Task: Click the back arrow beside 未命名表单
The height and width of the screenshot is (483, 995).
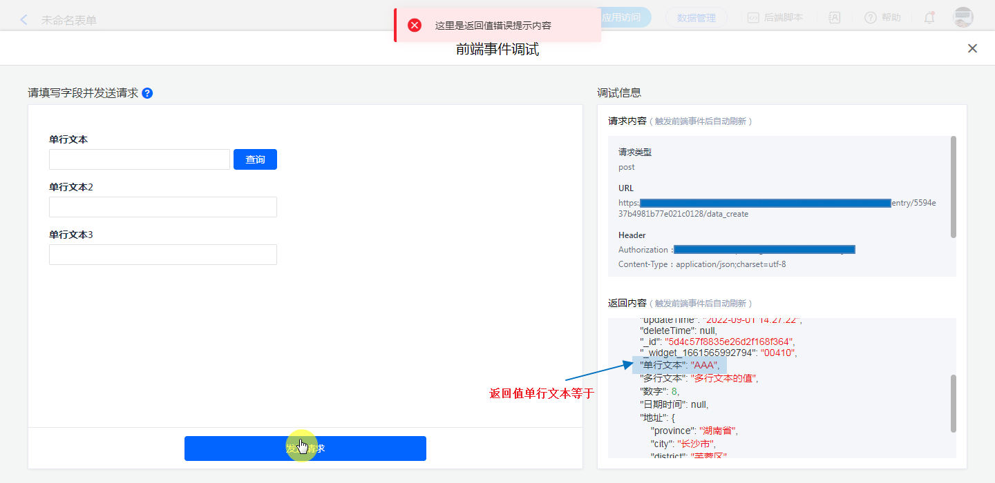Action: click(24, 20)
